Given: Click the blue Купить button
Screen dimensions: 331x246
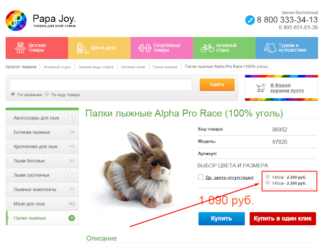Looking at the screenshot, I should 221,219.
